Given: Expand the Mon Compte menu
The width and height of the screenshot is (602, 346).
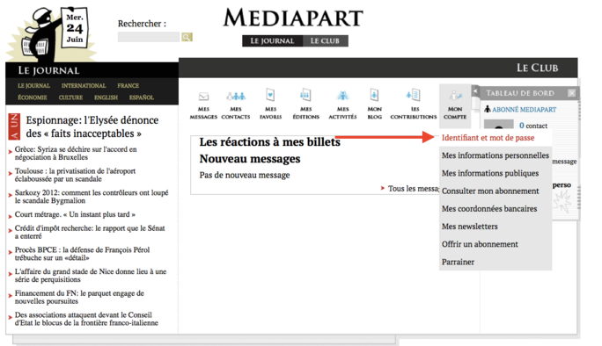Looking at the screenshot, I should [455, 105].
